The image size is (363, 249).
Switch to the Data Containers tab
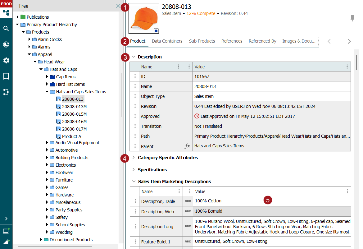[x=167, y=41]
